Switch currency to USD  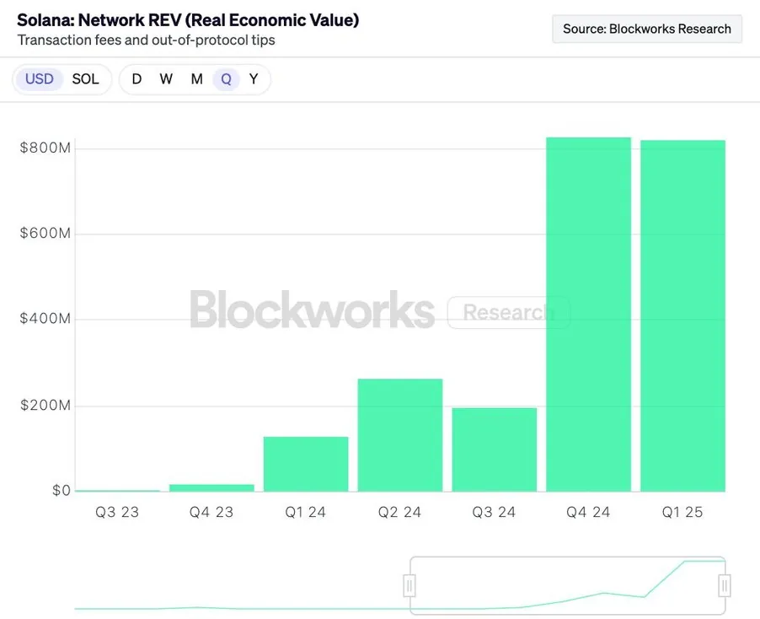pos(39,79)
